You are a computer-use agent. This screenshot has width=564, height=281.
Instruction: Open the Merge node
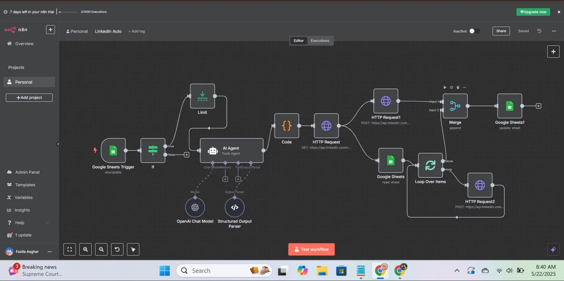(455, 106)
